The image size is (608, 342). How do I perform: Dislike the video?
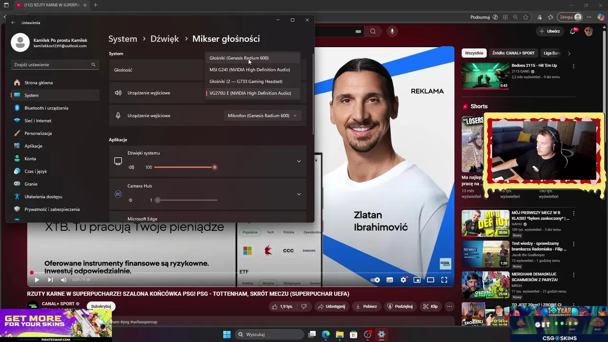pyautogui.click(x=304, y=306)
